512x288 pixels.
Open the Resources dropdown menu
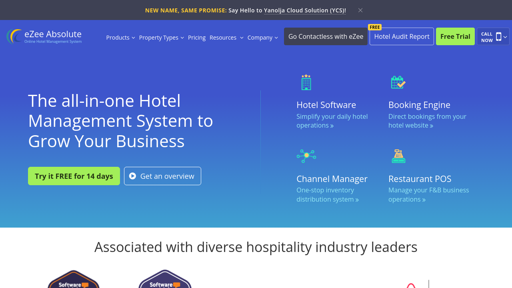click(226, 38)
